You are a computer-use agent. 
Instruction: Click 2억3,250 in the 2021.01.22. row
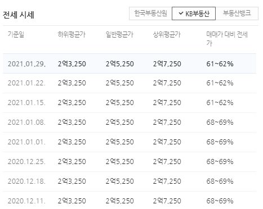click(72, 83)
